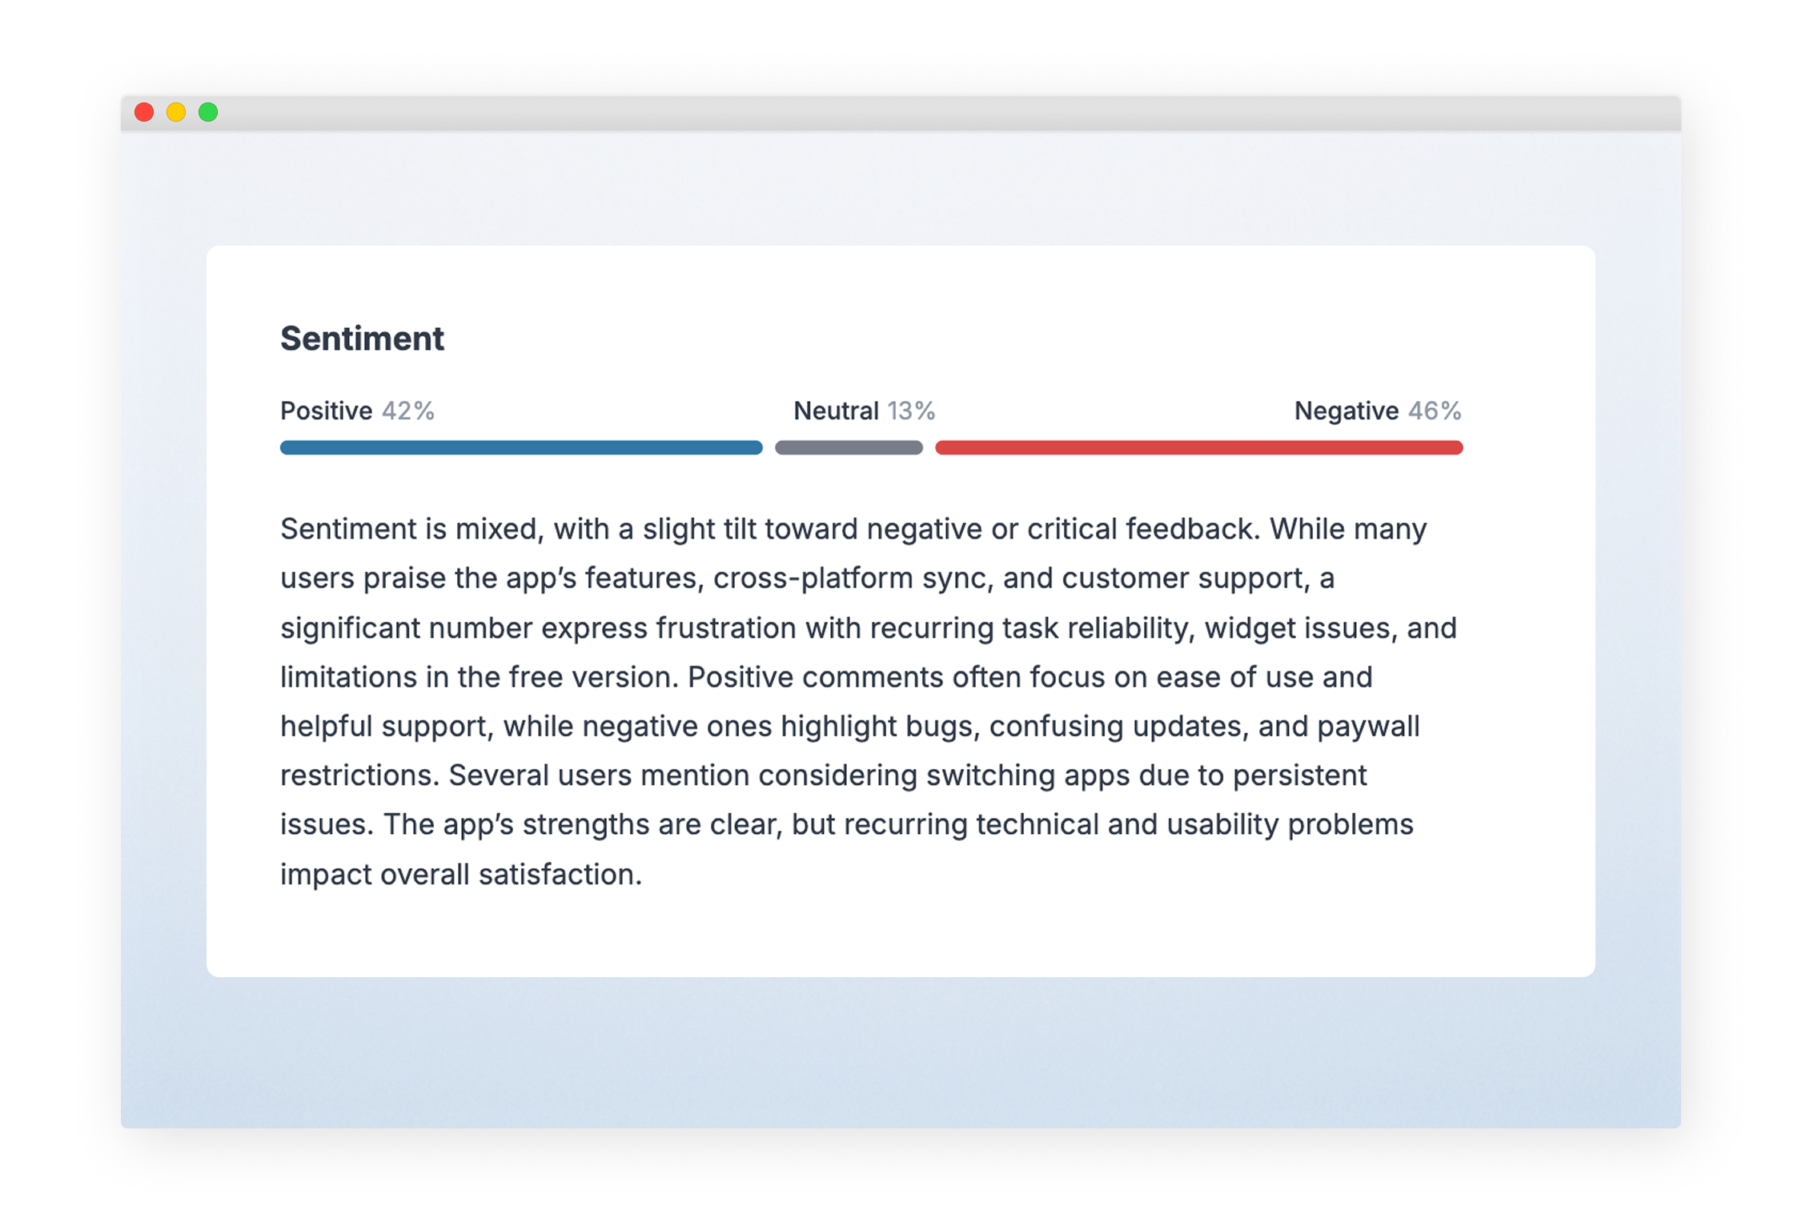Click the red negative sentiment bar

click(x=1198, y=447)
